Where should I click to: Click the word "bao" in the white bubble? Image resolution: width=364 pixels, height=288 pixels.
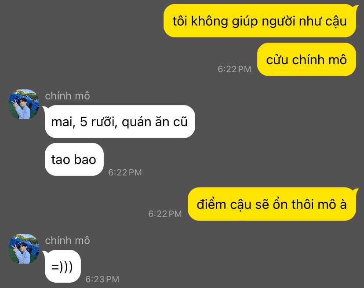point(85,160)
